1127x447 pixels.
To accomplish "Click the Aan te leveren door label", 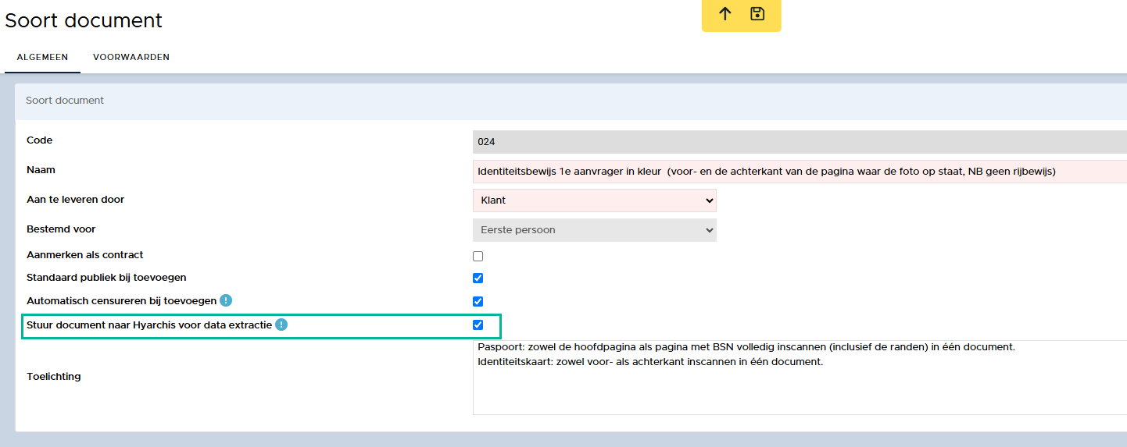I will [76, 199].
